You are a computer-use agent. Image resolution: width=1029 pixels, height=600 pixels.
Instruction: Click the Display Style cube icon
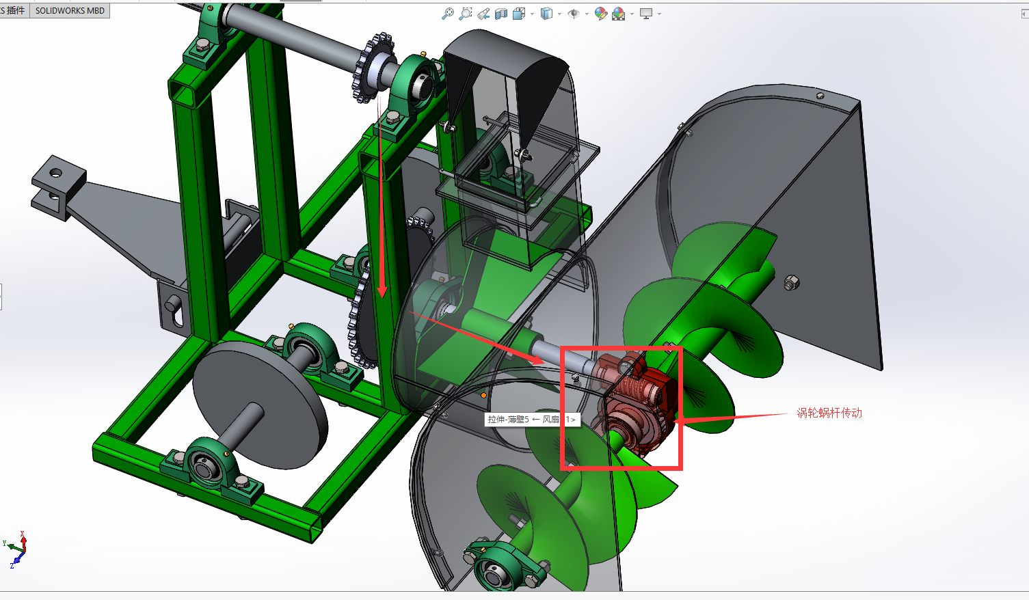(546, 14)
